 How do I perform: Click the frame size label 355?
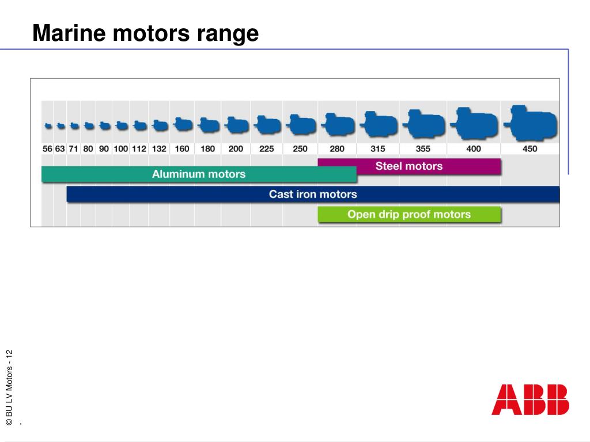(x=423, y=149)
